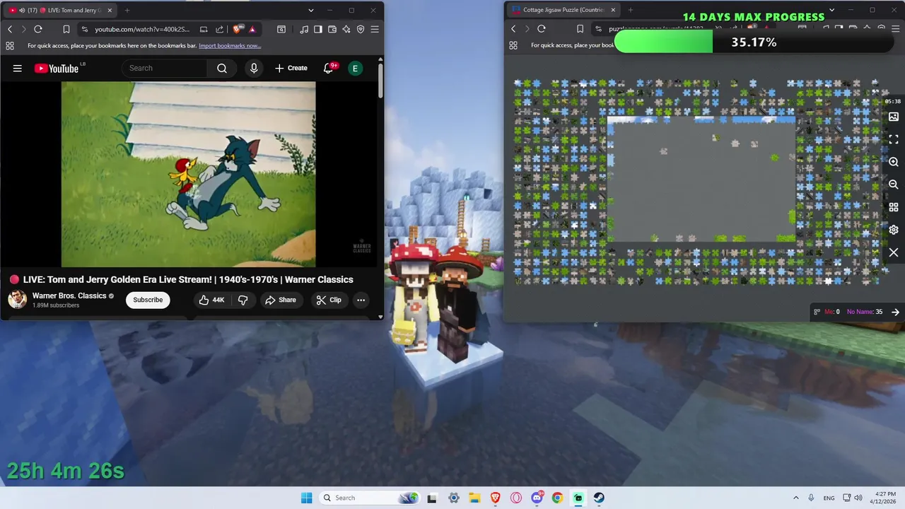Arrange the puzzle pieces grid icon

(894, 207)
